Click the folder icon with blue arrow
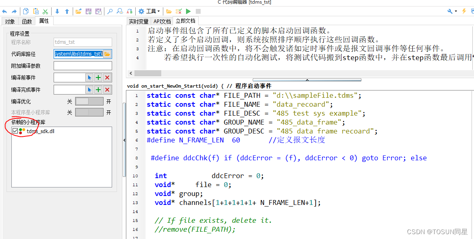 pos(79,11)
